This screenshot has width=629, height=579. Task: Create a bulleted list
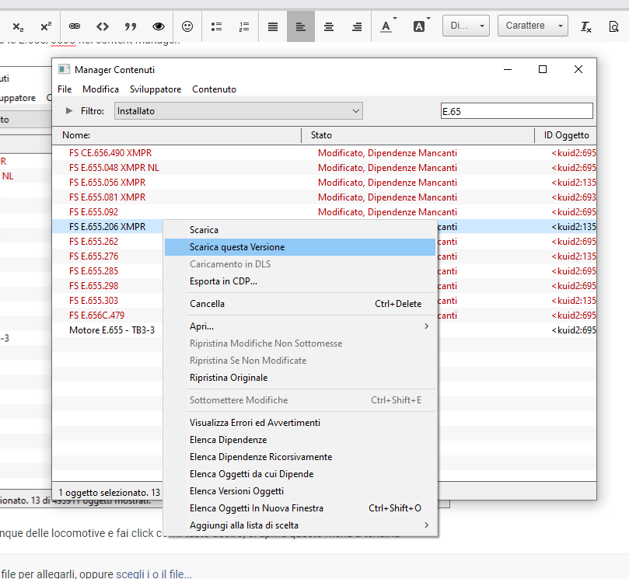click(217, 26)
